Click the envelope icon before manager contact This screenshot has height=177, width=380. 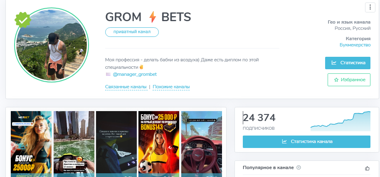point(108,74)
